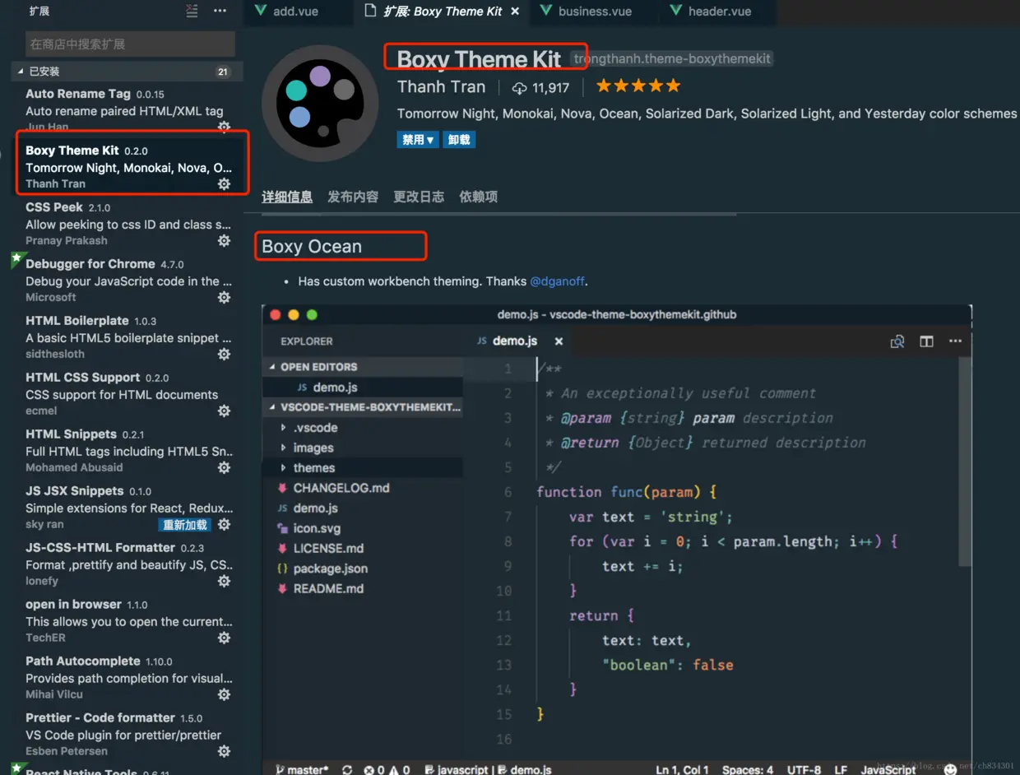Image resolution: width=1020 pixels, height=775 pixels.
Task: Click publisher name Thanh Tran
Action: click(441, 86)
